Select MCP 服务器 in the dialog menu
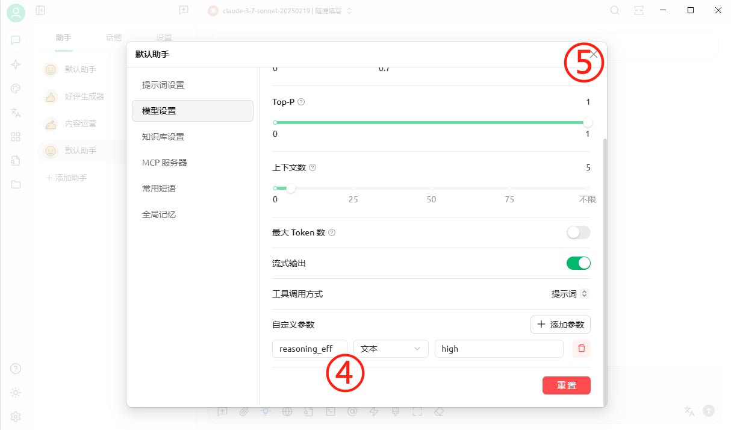This screenshot has height=430, width=731. click(x=193, y=163)
